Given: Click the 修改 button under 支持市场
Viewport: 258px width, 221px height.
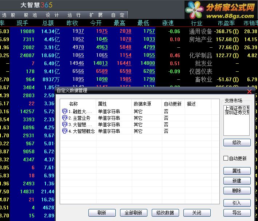Looking at the screenshot, I should pos(237,142).
